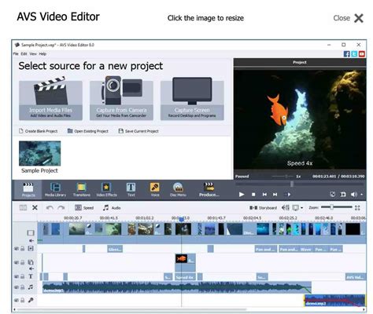373x314 pixels.
Task: Open Speed settings in timeline toolbar
Action: click(84, 208)
